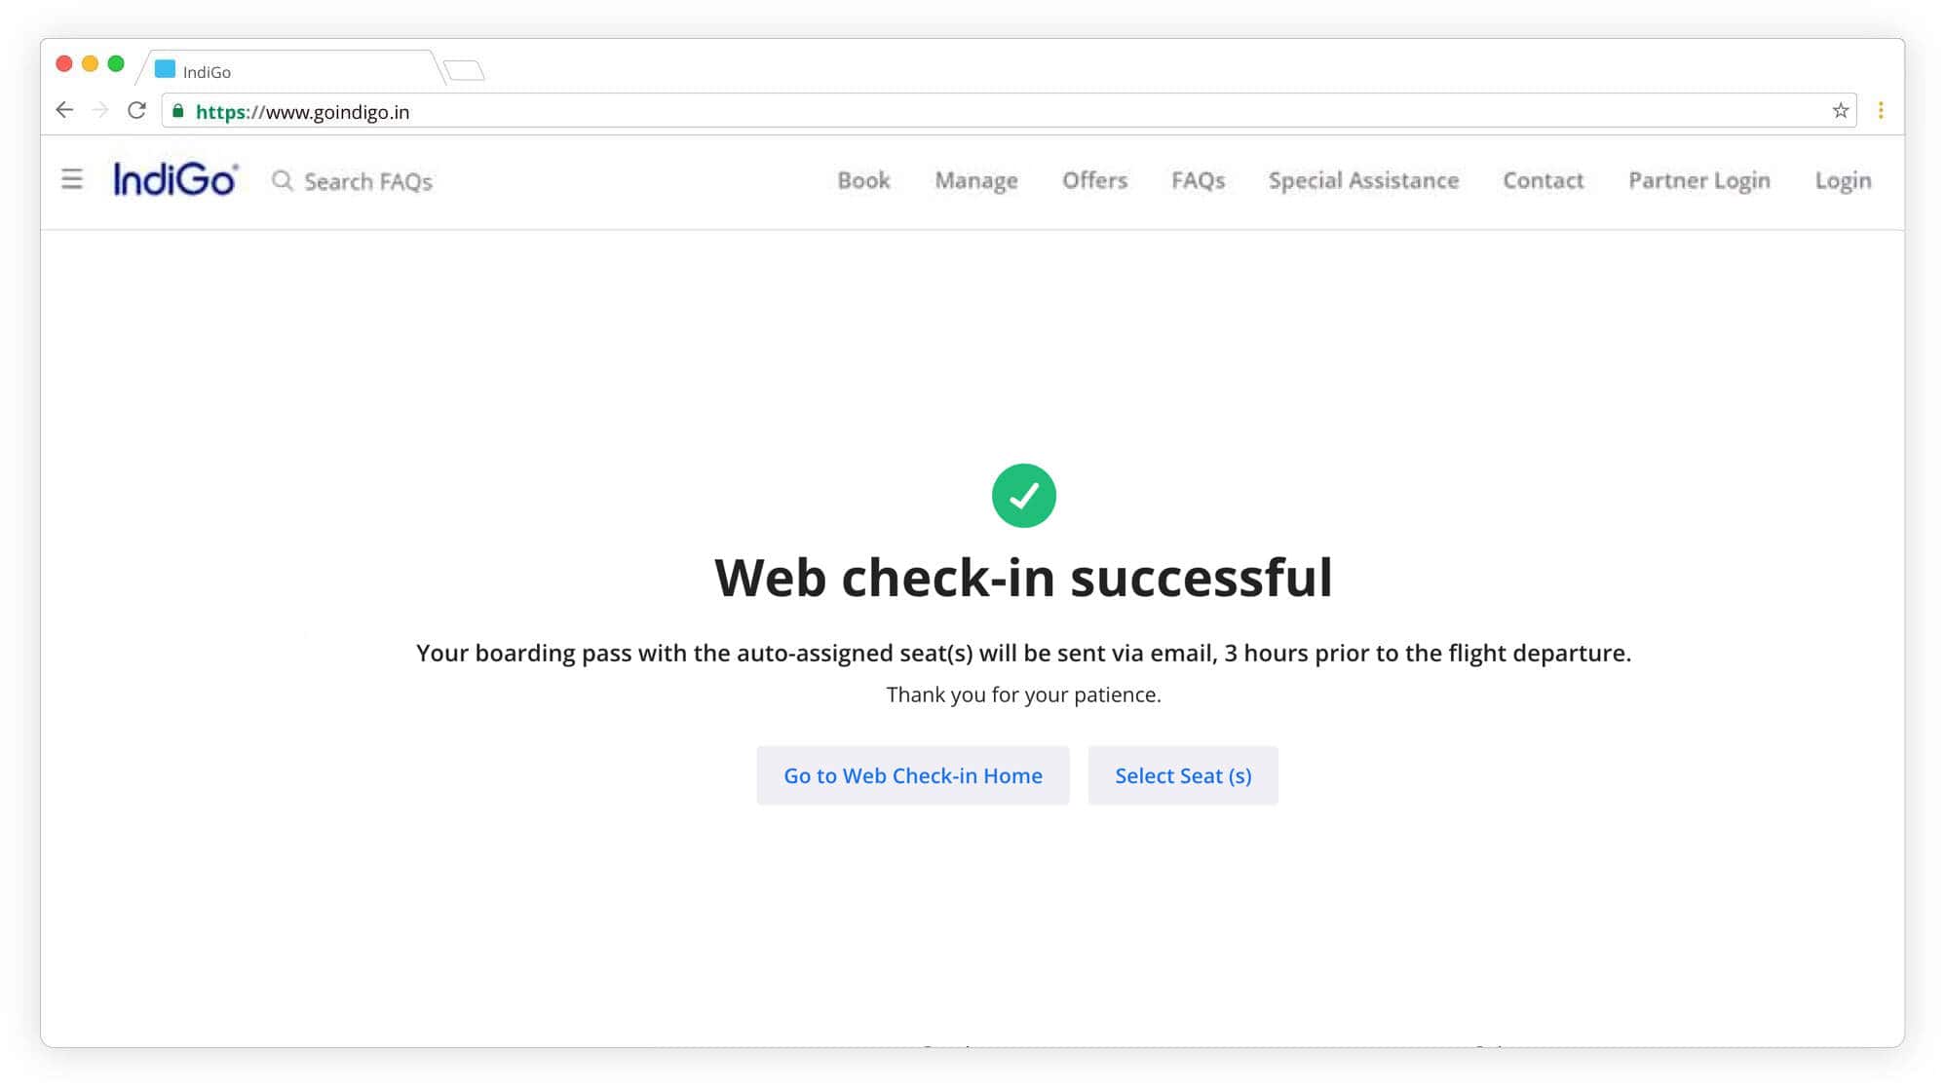Open the hamburger menu icon
This screenshot has height=1089, width=1945.
pos(71,180)
